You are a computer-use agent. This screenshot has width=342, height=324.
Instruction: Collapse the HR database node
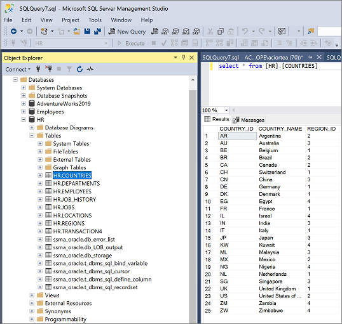coord(24,120)
